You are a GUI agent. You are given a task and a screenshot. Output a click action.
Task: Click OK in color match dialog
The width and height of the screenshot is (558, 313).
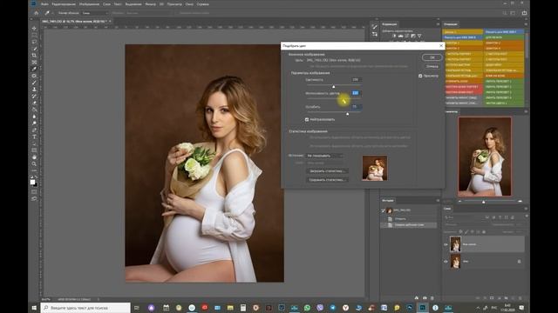point(432,57)
